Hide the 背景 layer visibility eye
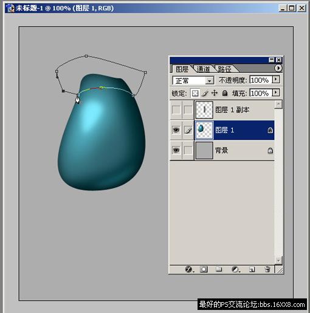Image resolution: width=310 pixels, height=313 pixels. coord(176,150)
